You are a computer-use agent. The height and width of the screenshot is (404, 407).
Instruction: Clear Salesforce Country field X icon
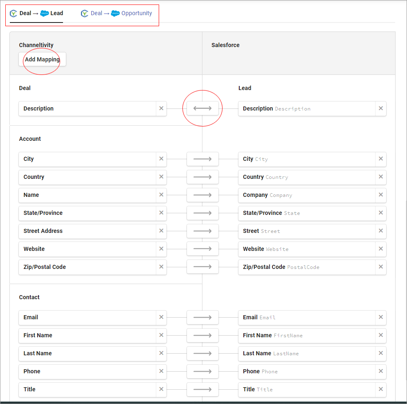381,177
